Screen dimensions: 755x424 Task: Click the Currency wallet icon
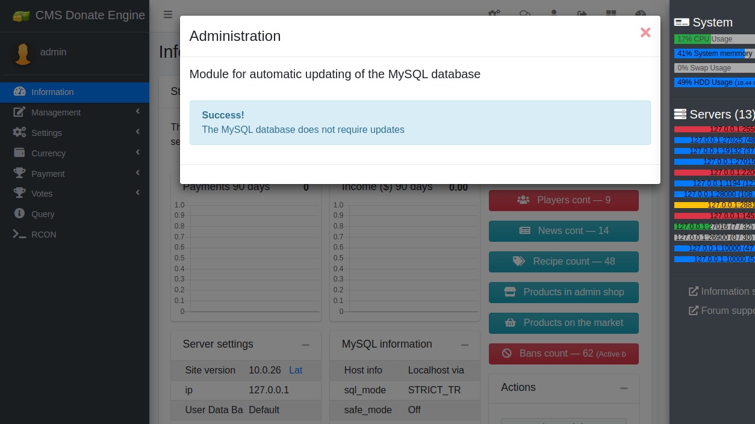[19, 153]
